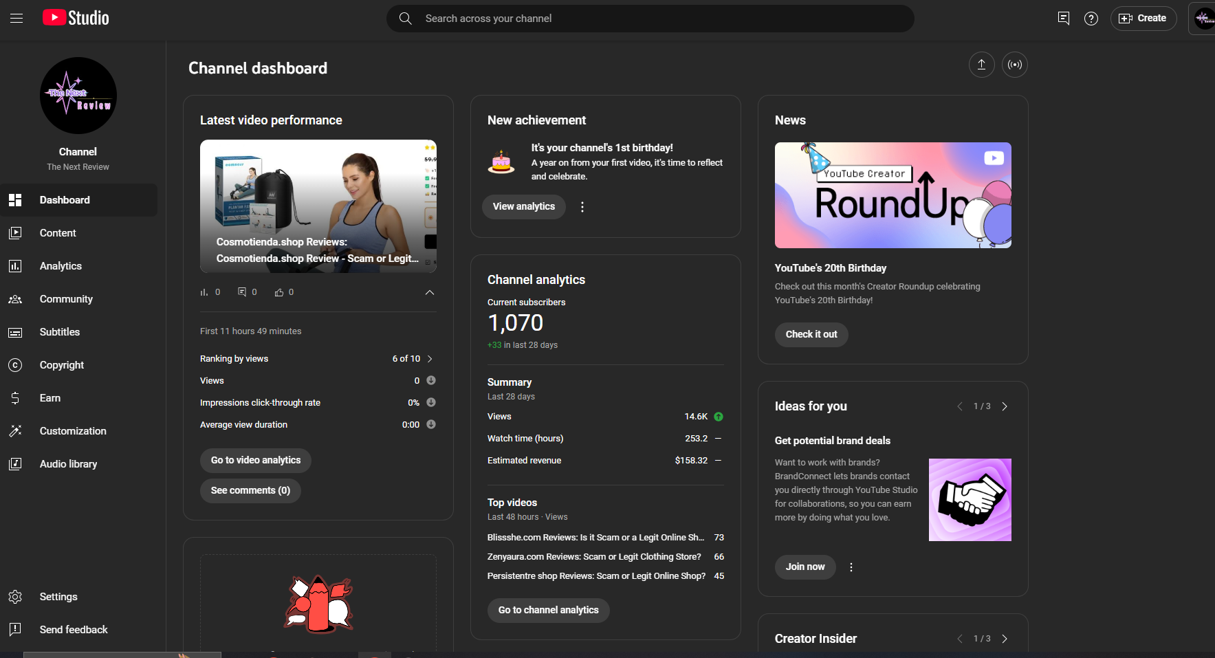Screen dimensions: 1215x658
Task: Open the hamburger navigation menu
Action: [17, 19]
